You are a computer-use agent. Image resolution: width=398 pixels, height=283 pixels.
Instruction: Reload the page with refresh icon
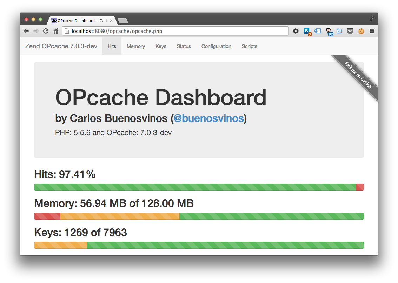click(x=46, y=31)
